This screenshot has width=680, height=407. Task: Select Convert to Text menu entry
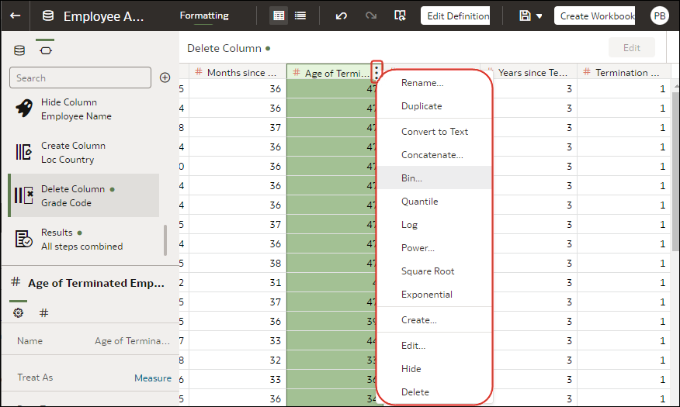(x=434, y=132)
